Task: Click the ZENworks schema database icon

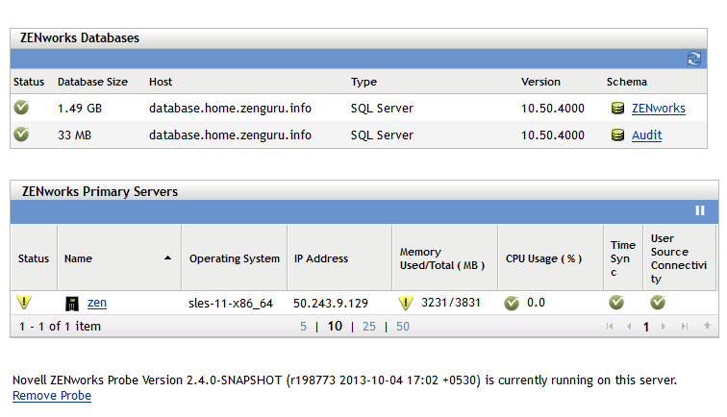Action: (618, 109)
